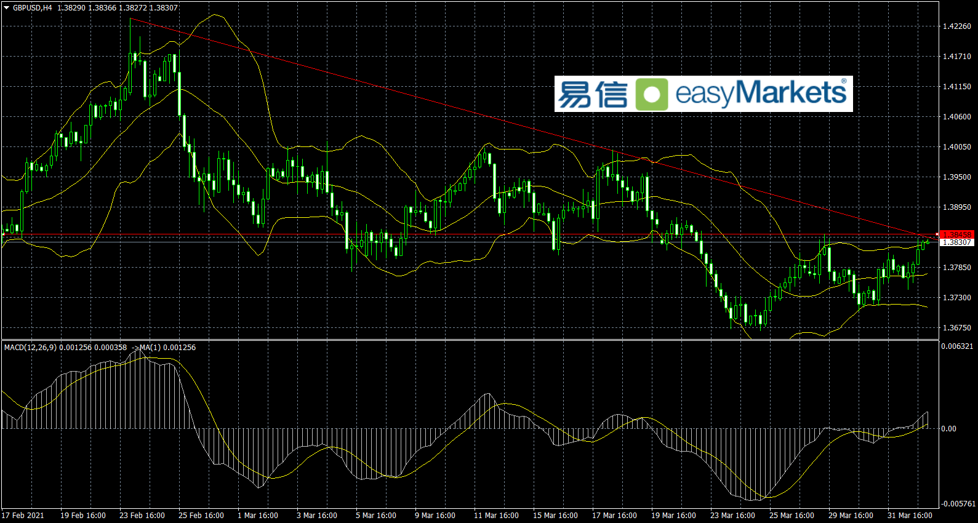Click 1.42260 on the price scale

click(x=956, y=26)
